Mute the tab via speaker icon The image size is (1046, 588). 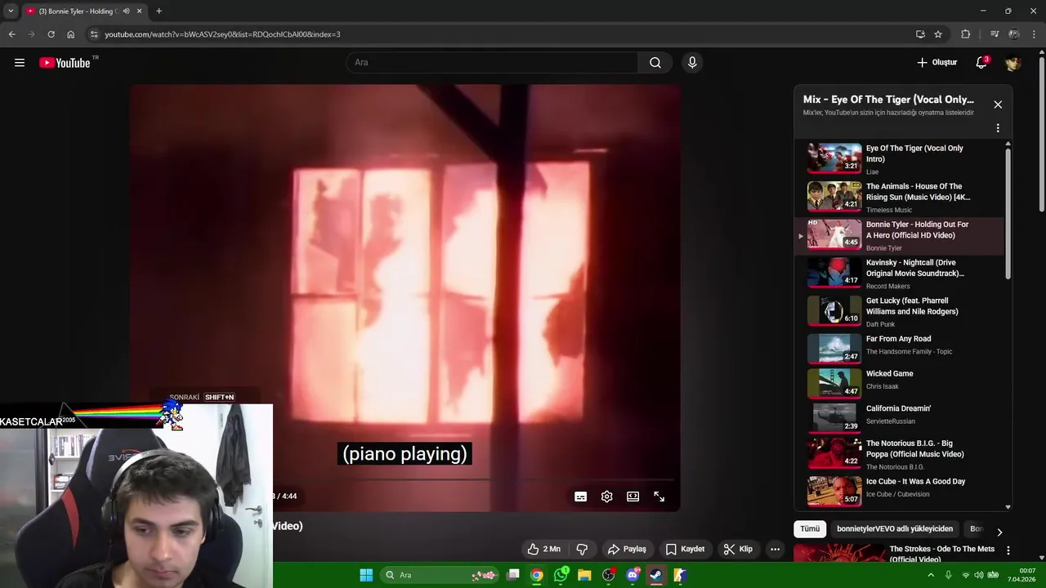click(126, 11)
